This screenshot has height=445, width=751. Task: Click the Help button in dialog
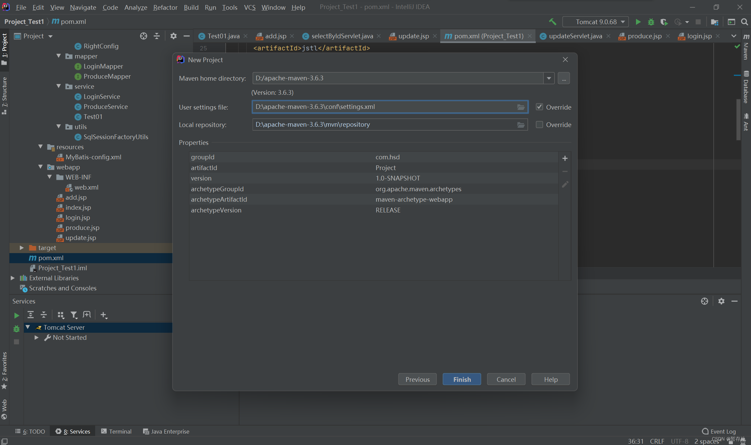(551, 379)
